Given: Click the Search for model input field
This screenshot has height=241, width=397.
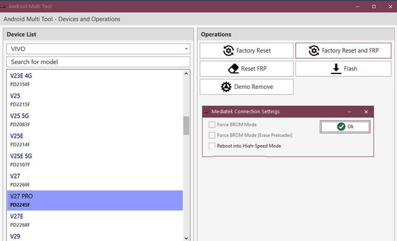Looking at the screenshot, I should 98,62.
